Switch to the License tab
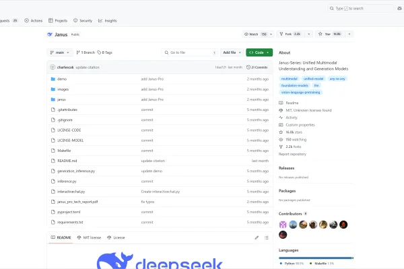 click(x=116, y=237)
